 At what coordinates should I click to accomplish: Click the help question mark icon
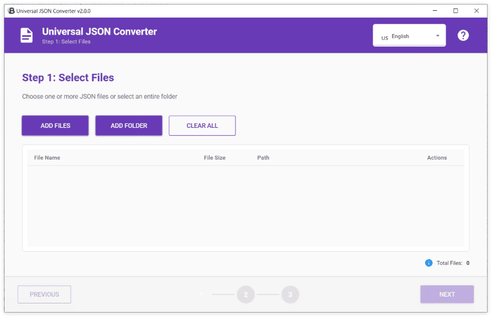[463, 35]
